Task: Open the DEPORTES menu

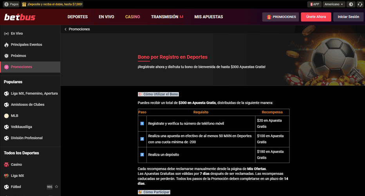Action: tap(78, 17)
